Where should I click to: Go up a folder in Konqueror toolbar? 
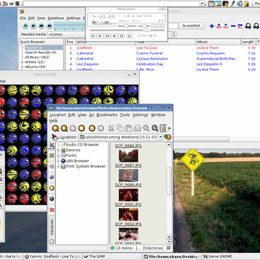point(55,128)
